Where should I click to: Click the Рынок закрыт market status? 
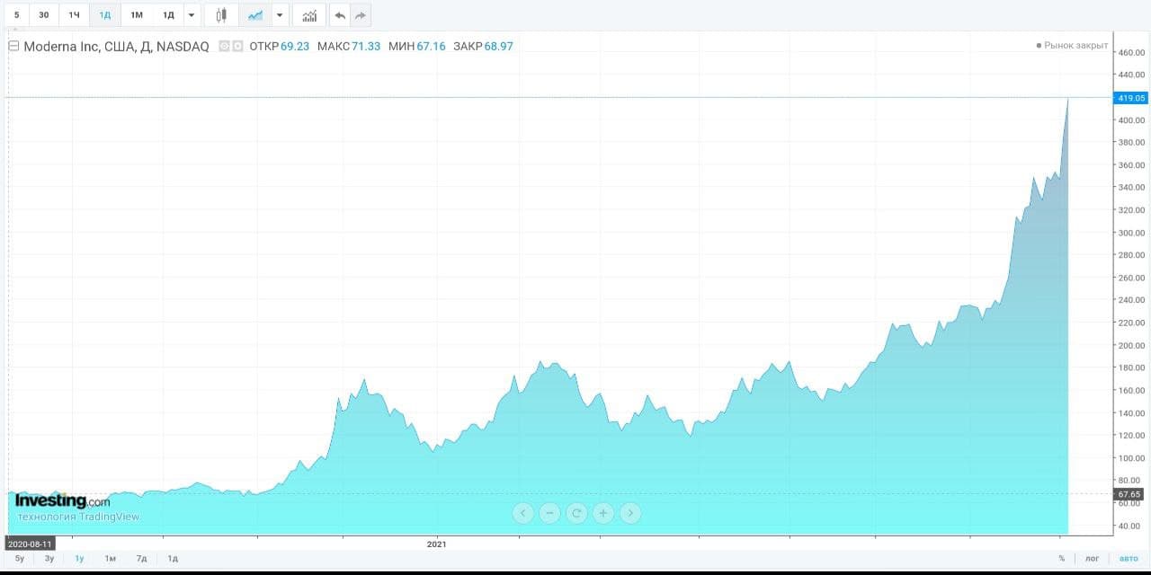point(1072,45)
